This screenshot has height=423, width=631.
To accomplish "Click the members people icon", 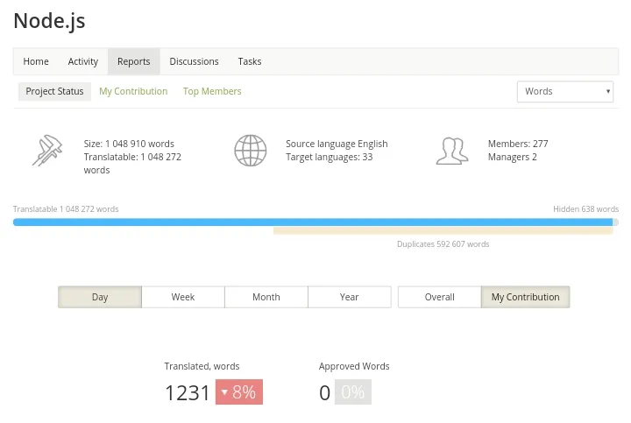I will point(452,151).
